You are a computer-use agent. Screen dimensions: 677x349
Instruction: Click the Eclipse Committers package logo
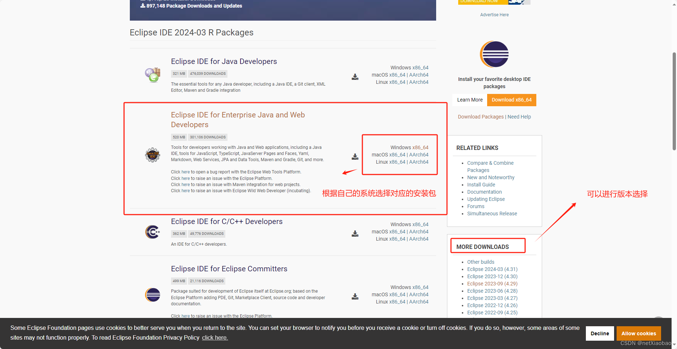click(152, 295)
